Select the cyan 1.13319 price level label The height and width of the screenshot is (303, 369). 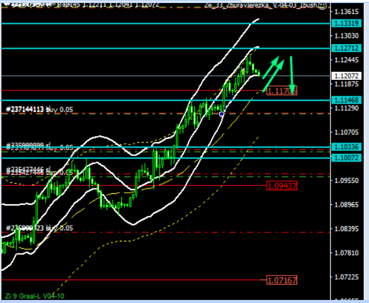click(347, 23)
